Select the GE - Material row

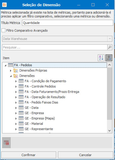[x=34, y=124]
